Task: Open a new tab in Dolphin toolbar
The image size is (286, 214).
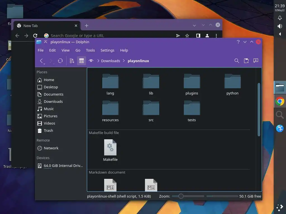Action: coord(246,61)
